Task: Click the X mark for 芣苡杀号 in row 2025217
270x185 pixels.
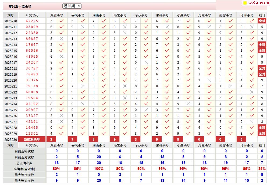Action: click(146, 62)
